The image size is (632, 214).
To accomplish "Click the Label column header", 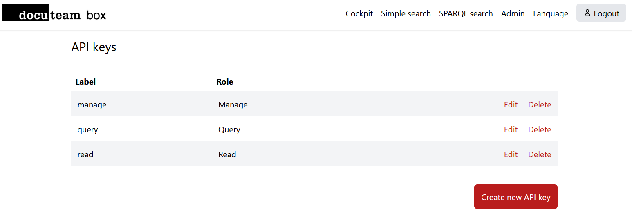I will 85,82.
